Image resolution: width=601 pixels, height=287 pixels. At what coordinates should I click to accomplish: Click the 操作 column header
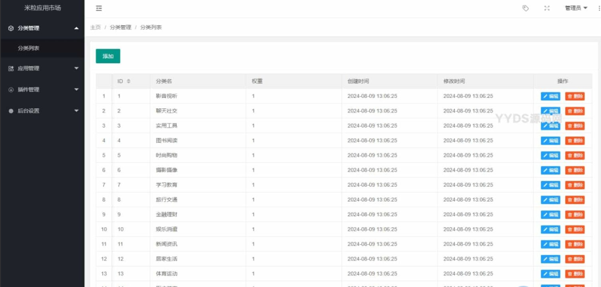click(563, 81)
